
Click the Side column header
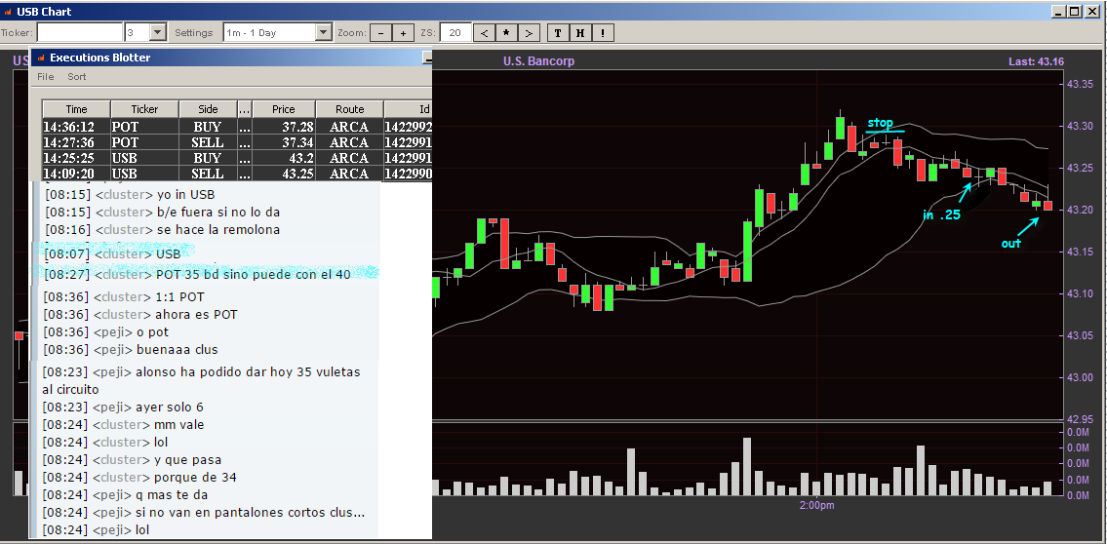209,109
